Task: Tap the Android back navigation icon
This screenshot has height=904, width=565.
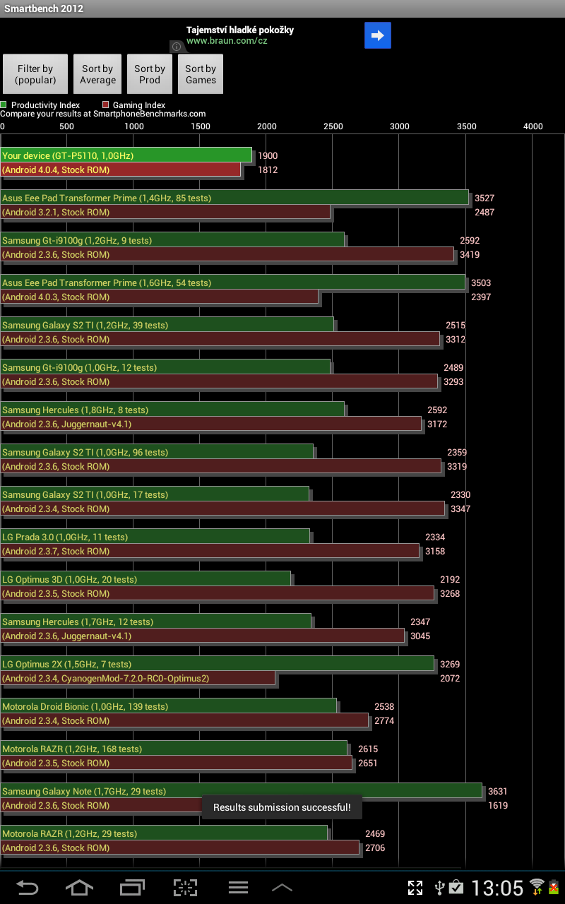Action: [28, 888]
